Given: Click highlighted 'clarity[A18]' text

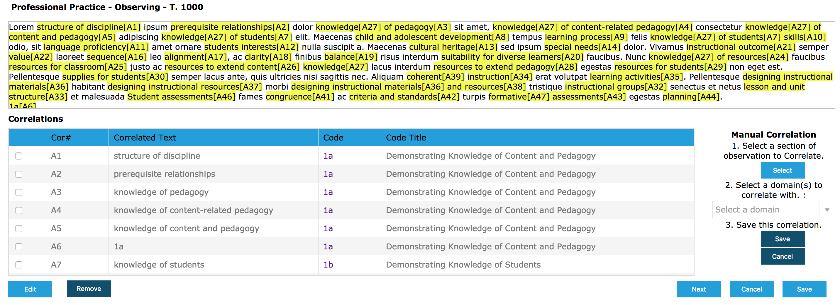Looking at the screenshot, I should coord(268,57).
